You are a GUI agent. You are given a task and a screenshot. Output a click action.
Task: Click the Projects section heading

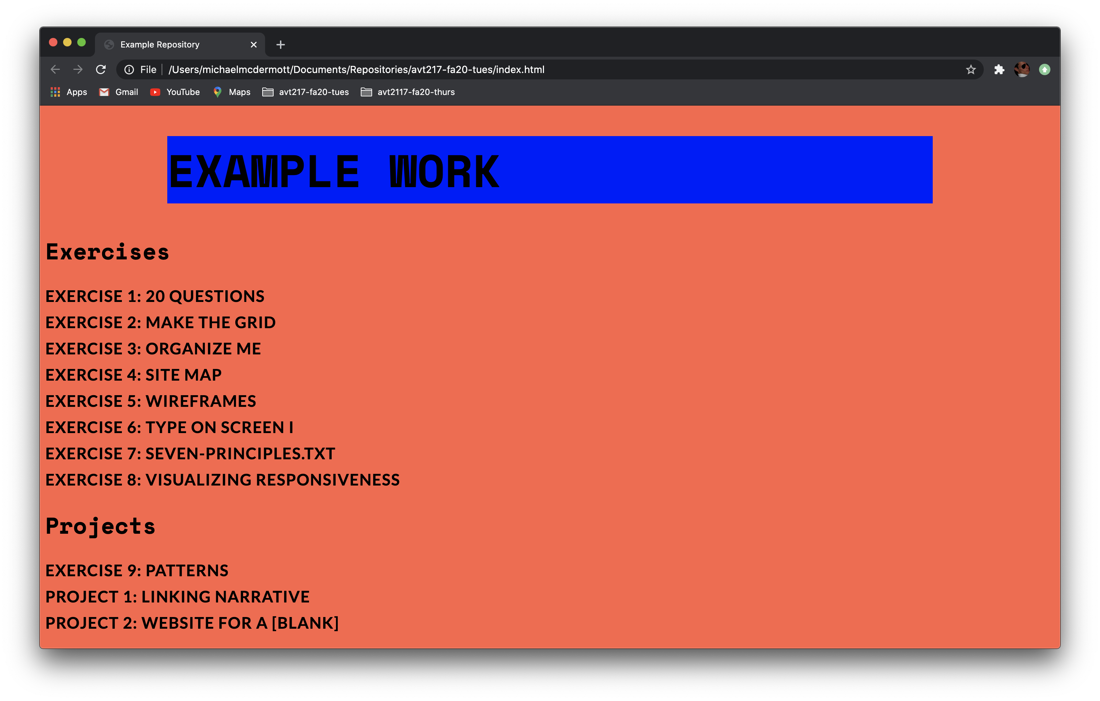(x=101, y=526)
